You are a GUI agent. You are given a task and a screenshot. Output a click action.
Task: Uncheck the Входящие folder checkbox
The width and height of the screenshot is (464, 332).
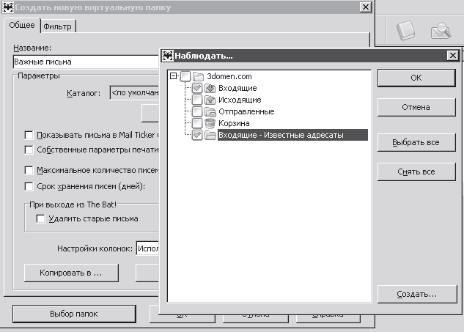[197, 88]
